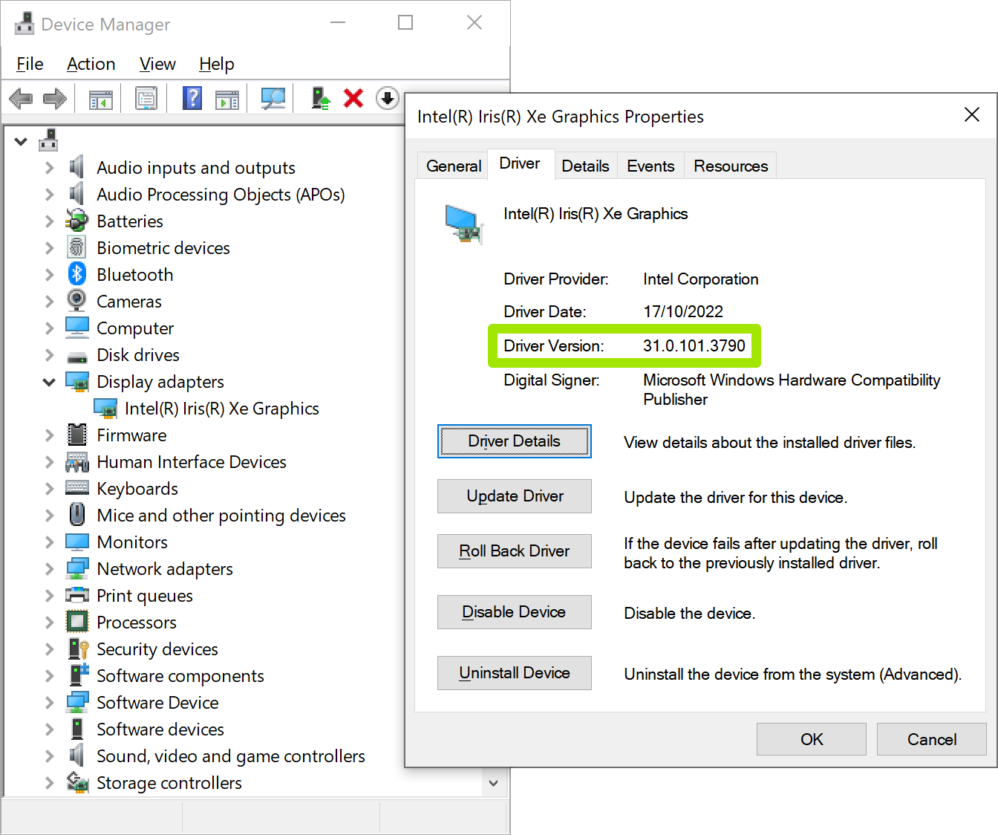Expand the Monitors category
This screenshot has width=998, height=835.
tap(49, 542)
